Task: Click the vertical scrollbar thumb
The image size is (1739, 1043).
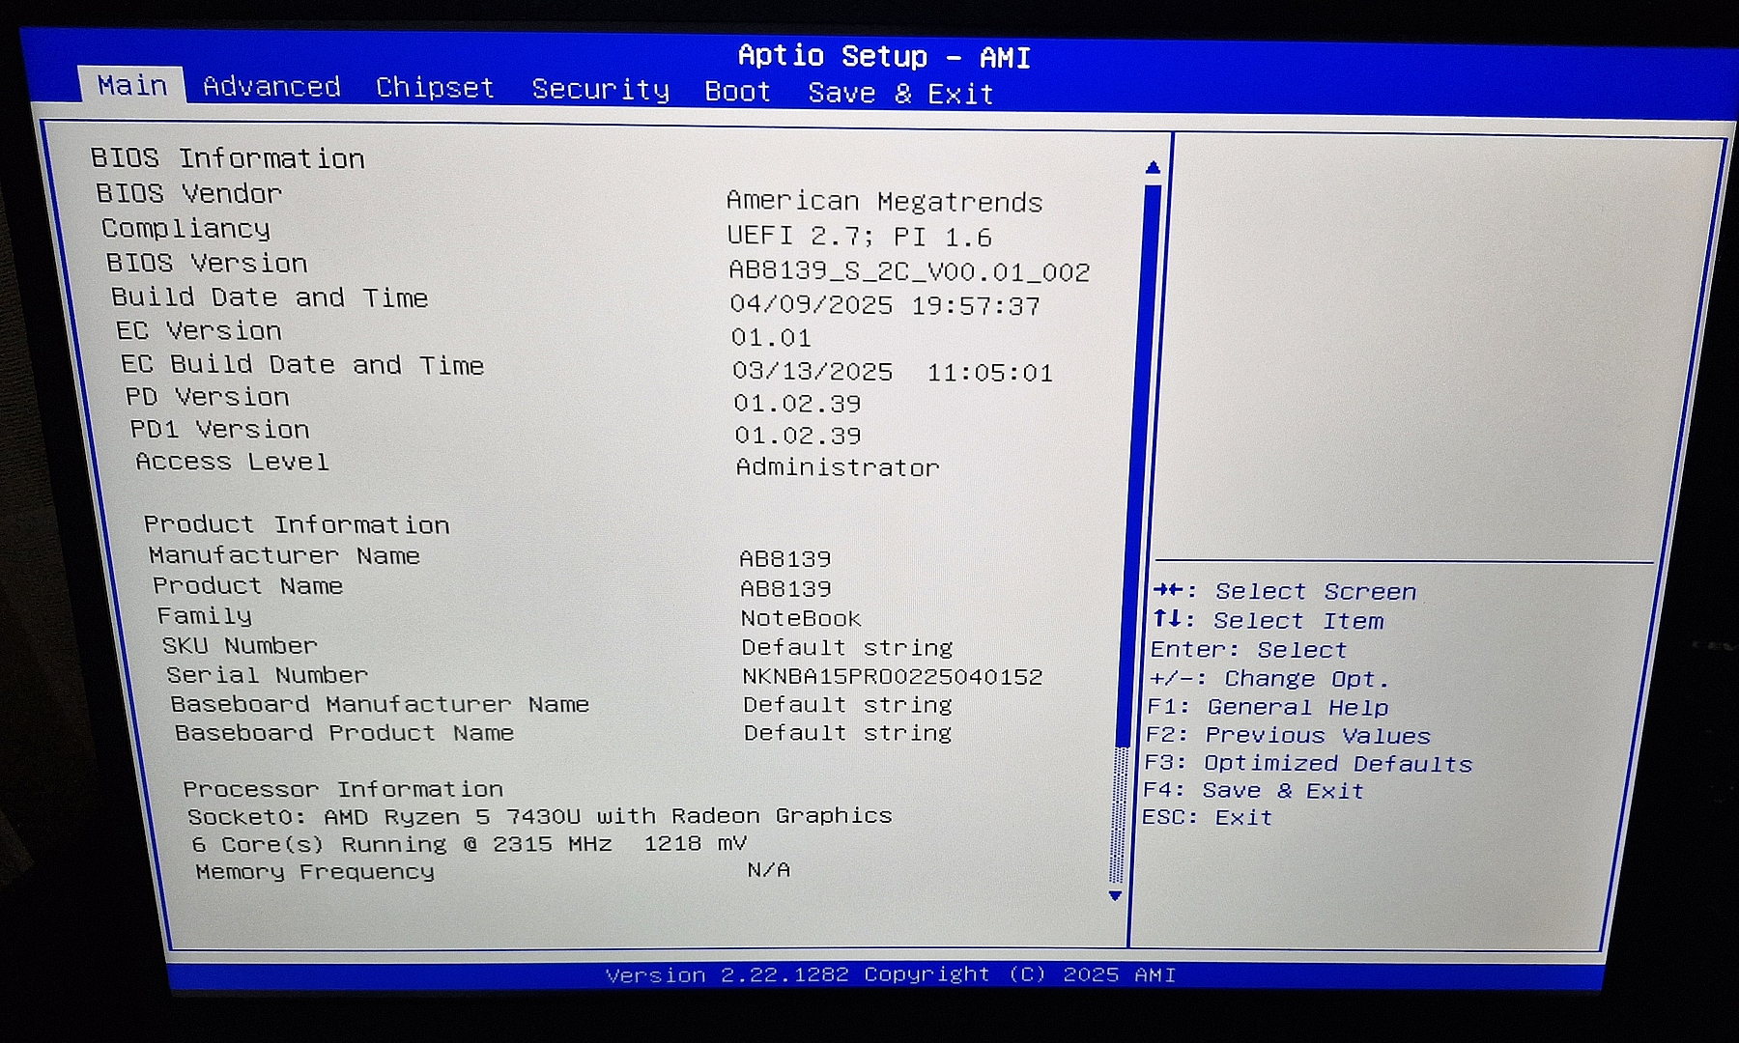Action: tap(1136, 464)
